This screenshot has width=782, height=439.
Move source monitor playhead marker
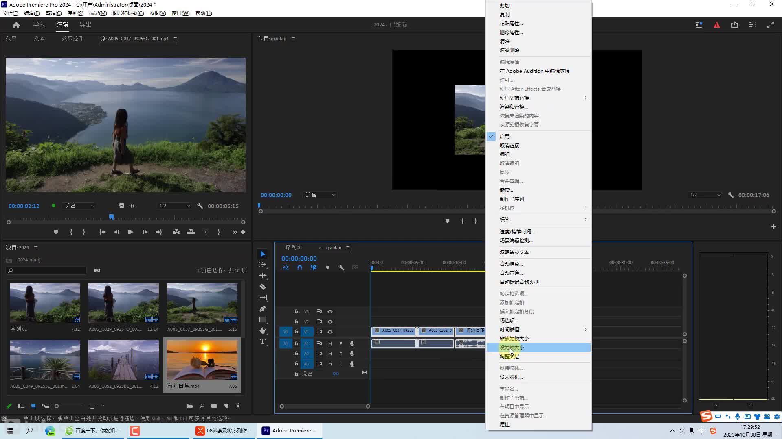111,217
